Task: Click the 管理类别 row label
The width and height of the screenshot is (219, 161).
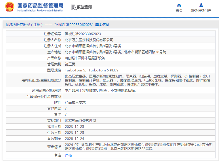Action: 54,64
